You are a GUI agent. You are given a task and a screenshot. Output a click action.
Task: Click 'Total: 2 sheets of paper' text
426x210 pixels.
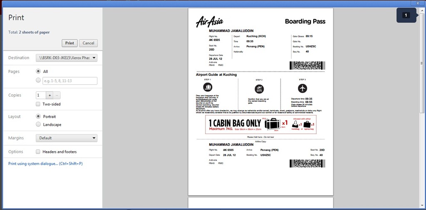[29, 32]
